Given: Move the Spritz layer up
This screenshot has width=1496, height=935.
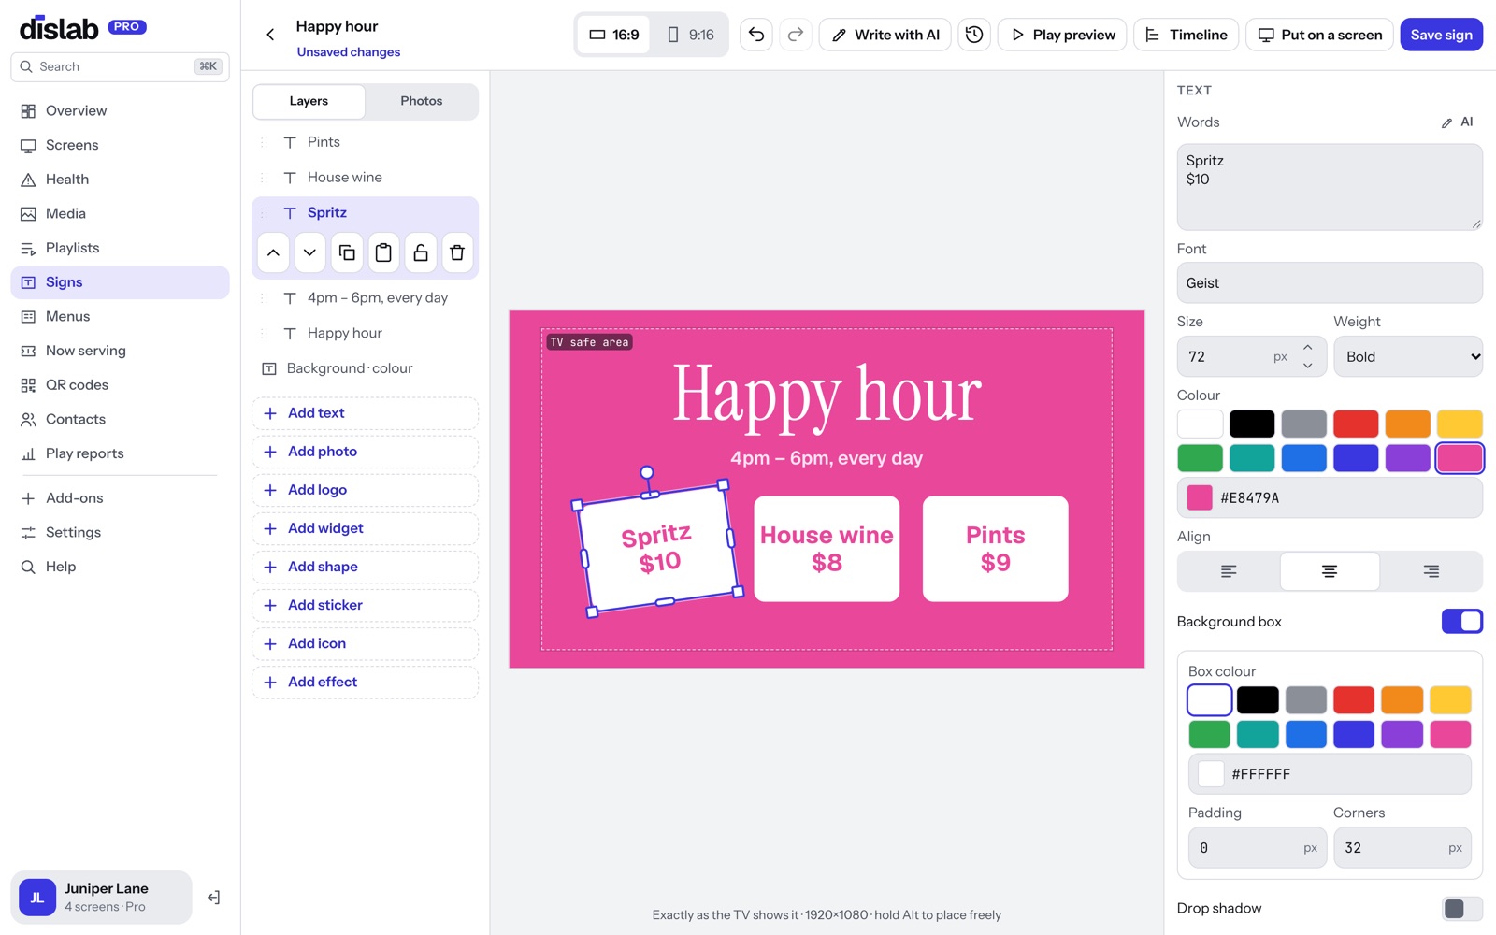Looking at the screenshot, I should coord(273,252).
